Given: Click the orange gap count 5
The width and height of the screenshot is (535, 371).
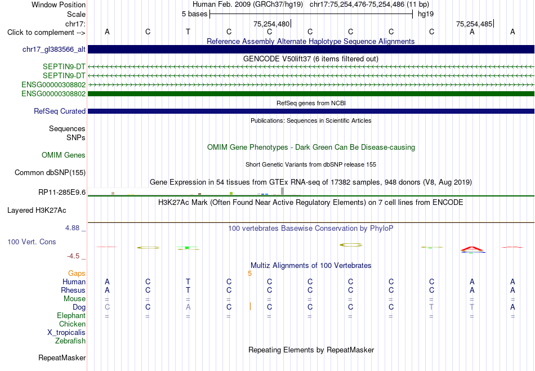Looking at the screenshot, I should click(x=249, y=274).
